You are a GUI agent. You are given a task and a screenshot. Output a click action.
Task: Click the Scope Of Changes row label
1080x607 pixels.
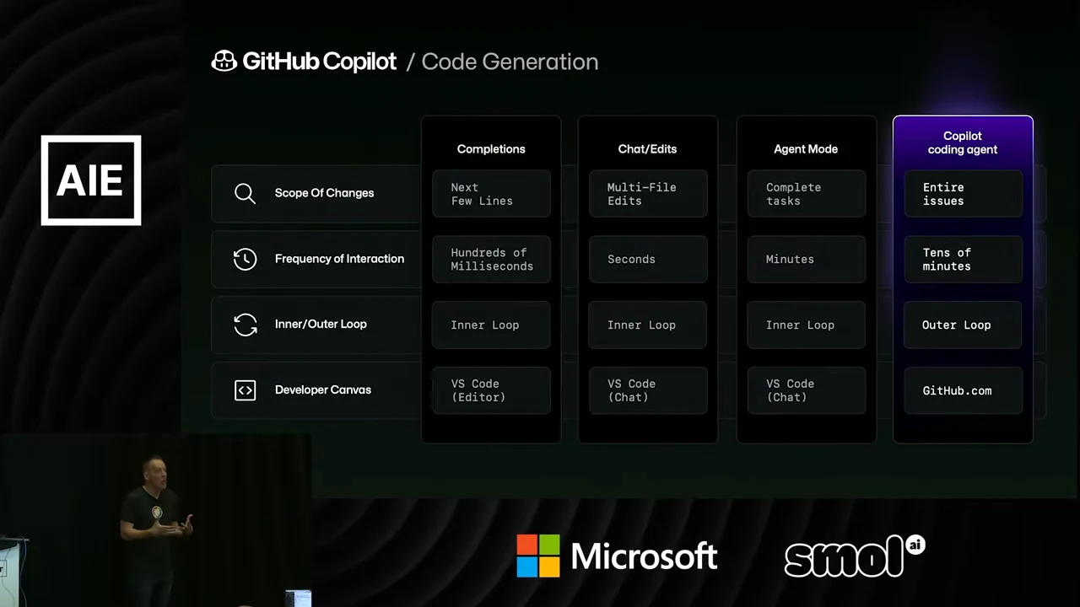324,193
